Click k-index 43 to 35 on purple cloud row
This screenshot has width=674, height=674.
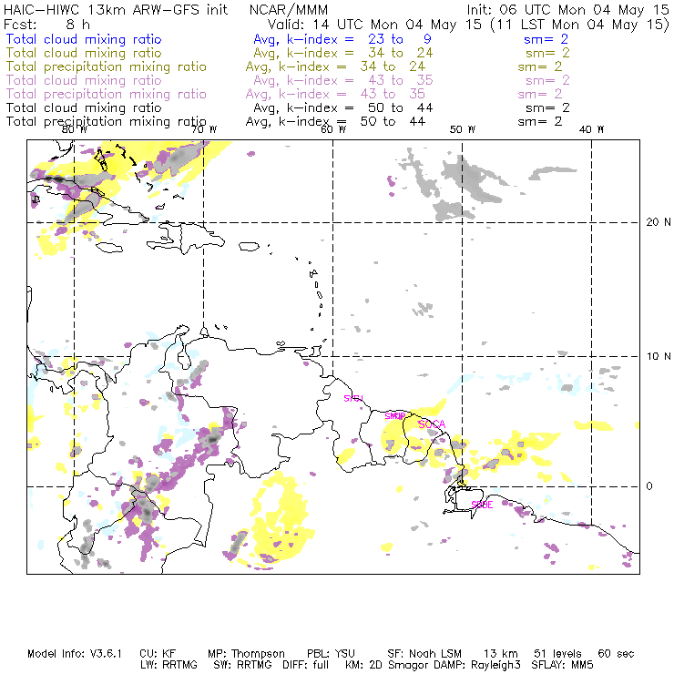coord(343,80)
